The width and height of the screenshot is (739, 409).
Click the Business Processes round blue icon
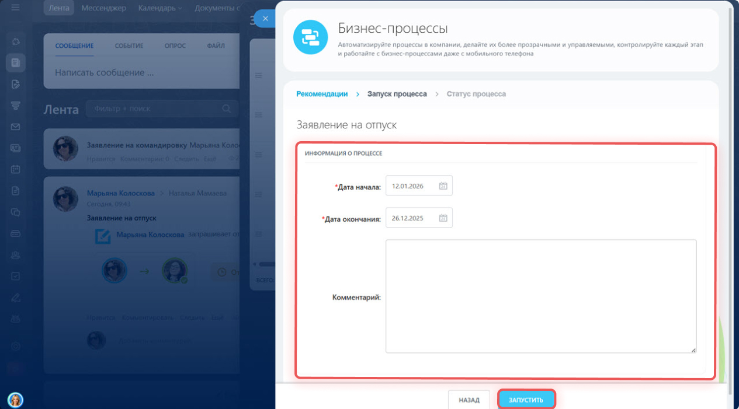tap(310, 37)
